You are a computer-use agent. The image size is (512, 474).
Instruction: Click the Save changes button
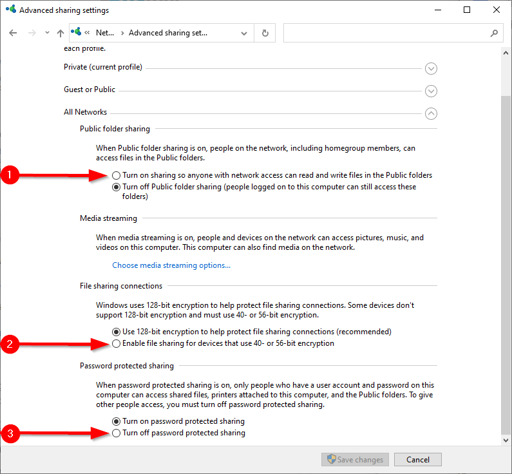[x=355, y=459]
